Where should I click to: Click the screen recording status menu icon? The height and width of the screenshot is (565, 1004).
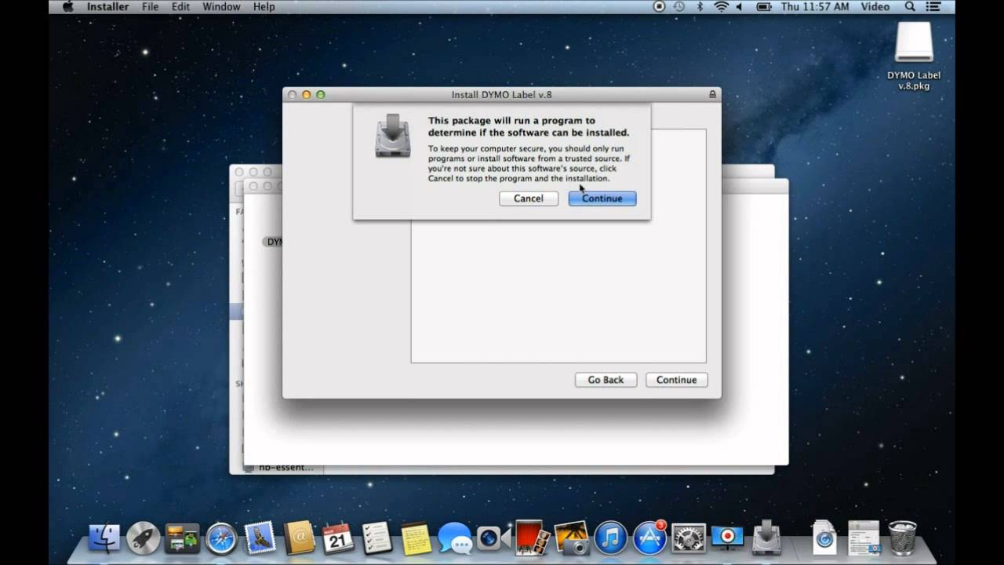[659, 7]
